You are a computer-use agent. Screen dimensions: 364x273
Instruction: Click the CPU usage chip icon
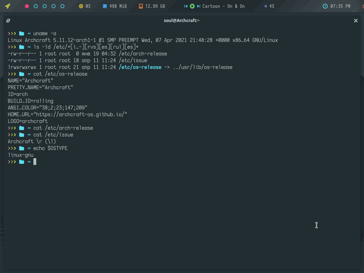click(81, 6)
